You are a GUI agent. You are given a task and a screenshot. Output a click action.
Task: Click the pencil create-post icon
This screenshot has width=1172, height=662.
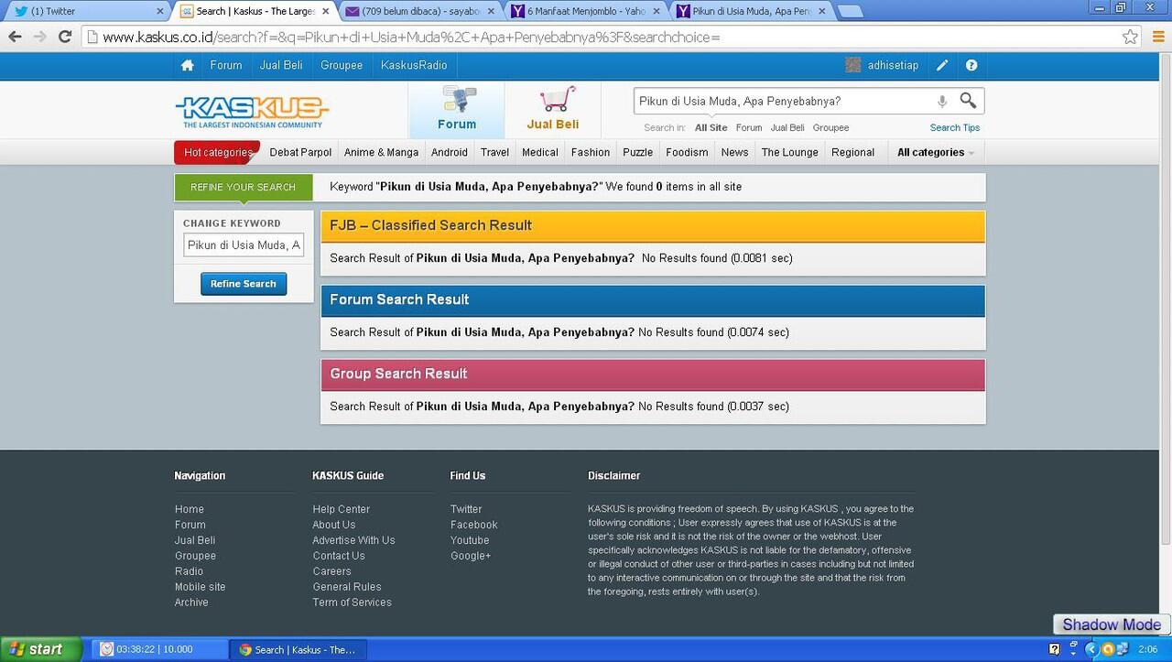click(x=942, y=65)
